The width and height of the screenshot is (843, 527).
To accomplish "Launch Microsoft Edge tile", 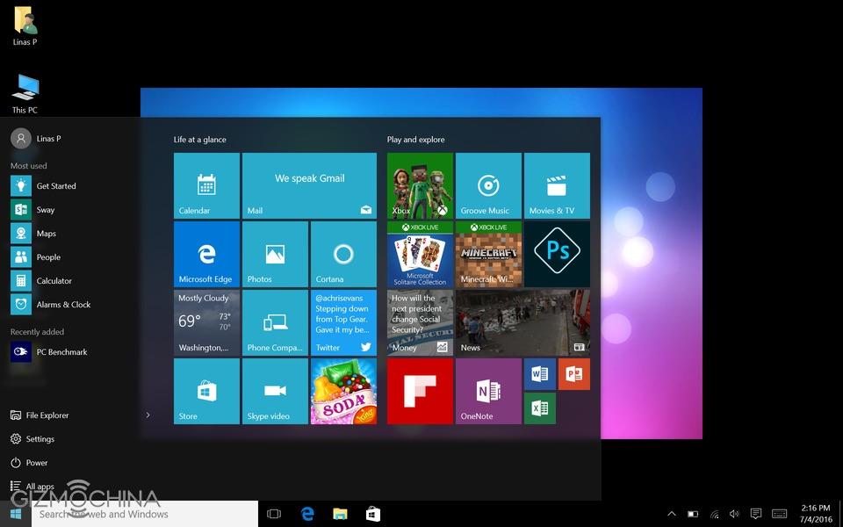I will [206, 254].
